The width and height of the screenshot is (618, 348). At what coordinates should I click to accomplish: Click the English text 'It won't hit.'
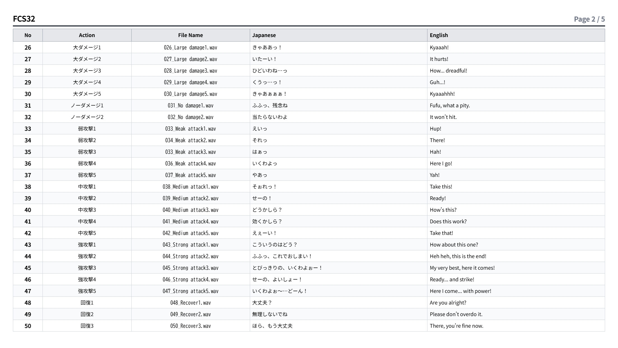443,117
